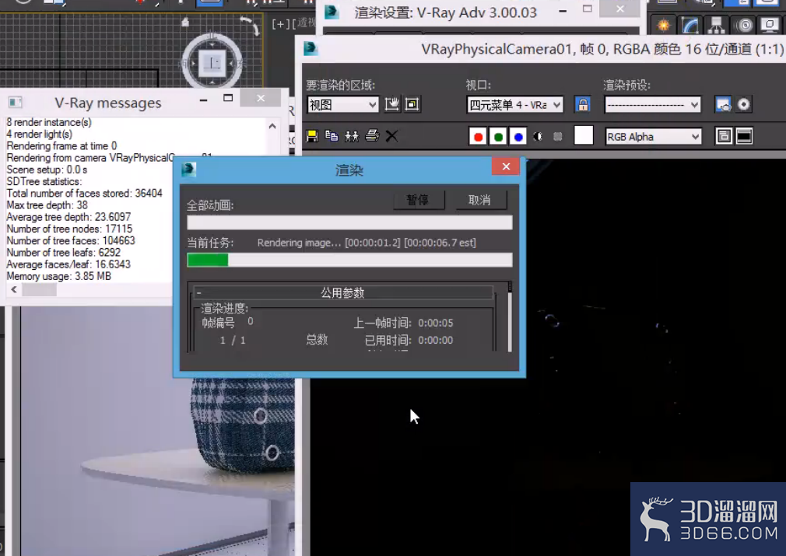Click the Edit Region hand icon
Viewport: 786px width, 556px height.
pyautogui.click(x=391, y=104)
